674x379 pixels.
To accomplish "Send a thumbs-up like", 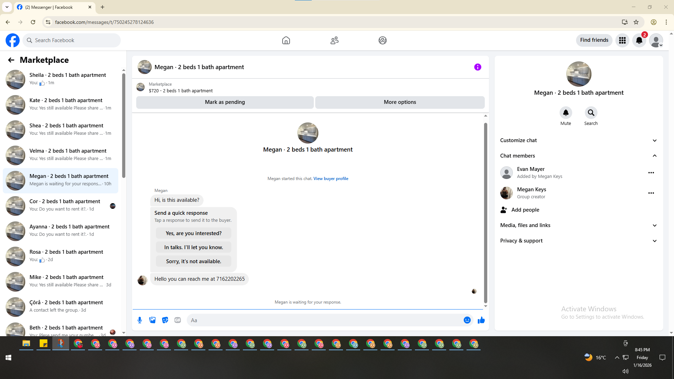I will (481, 320).
